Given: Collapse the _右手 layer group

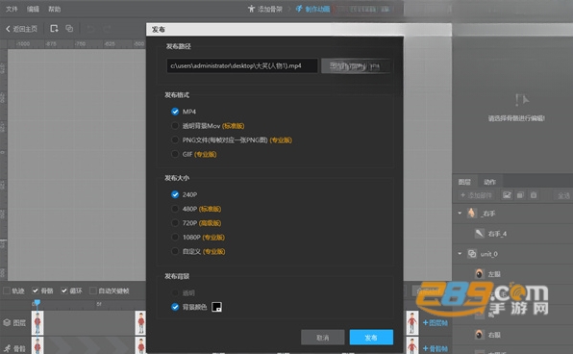Looking at the screenshot, I should (x=460, y=213).
